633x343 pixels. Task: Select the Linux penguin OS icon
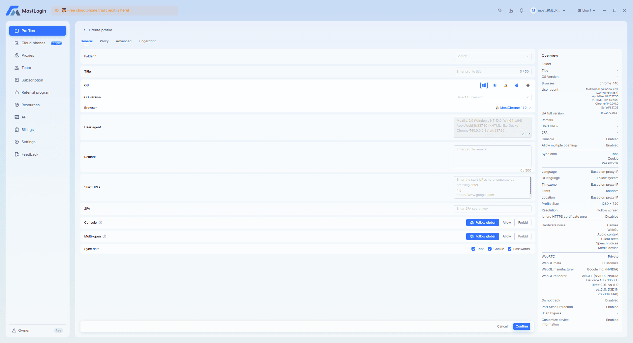click(x=506, y=85)
